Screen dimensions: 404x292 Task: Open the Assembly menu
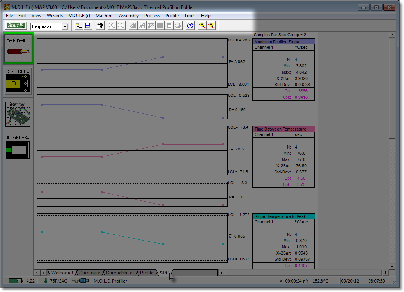tap(129, 16)
